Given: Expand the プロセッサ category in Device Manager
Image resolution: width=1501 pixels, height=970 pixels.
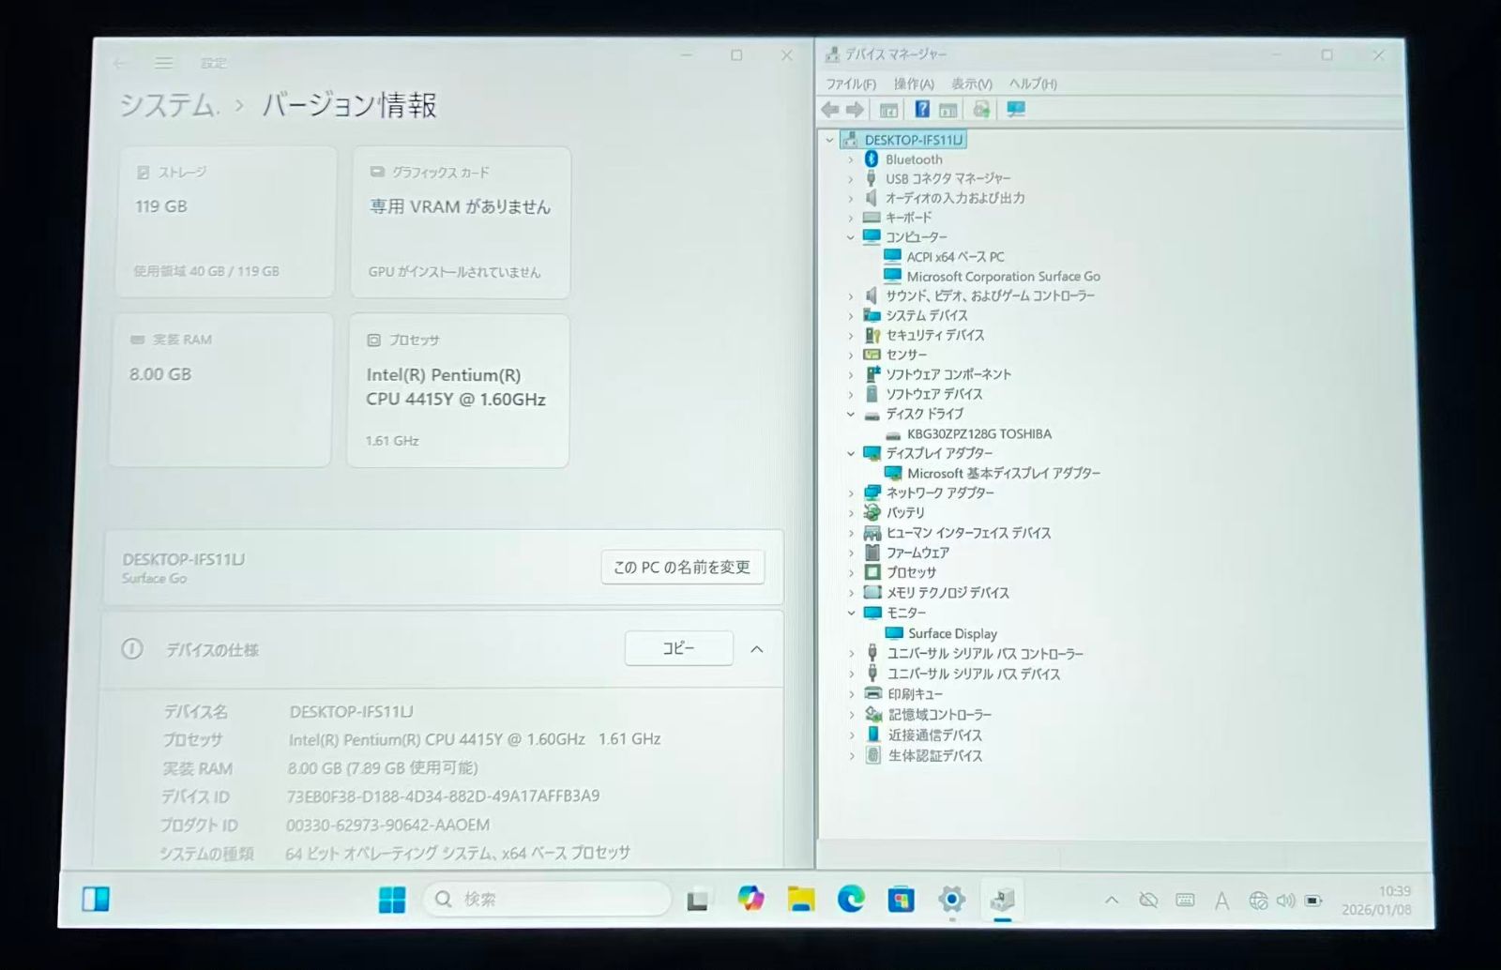Looking at the screenshot, I should click(852, 572).
